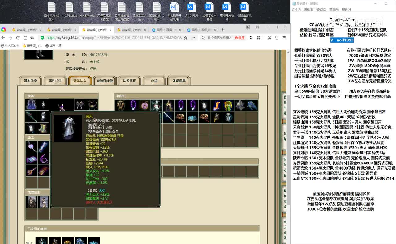Open the 属性抗性 tab
This screenshot has width=396, height=244.
pos(55,81)
